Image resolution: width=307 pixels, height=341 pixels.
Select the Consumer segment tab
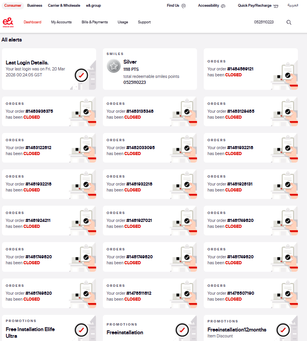click(13, 6)
